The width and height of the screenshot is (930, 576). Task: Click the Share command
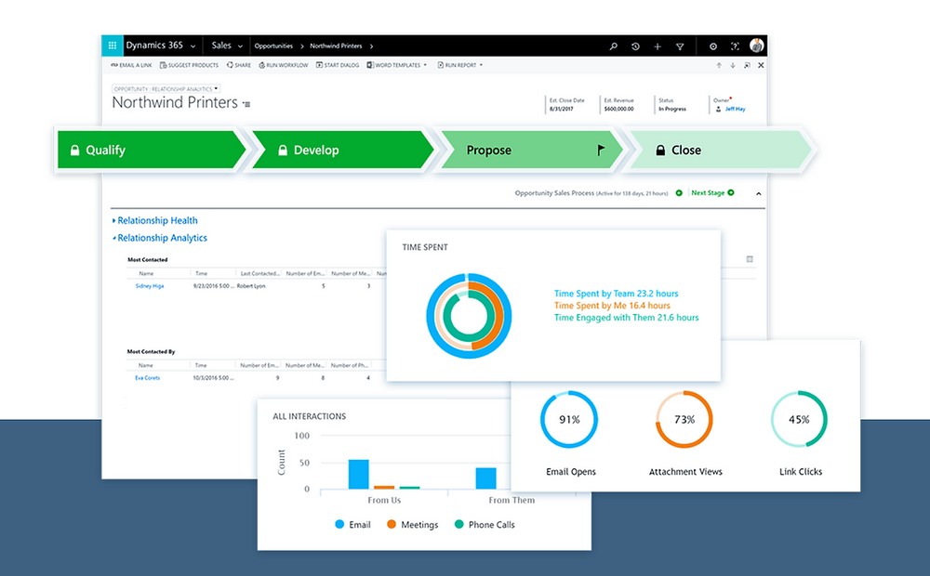(238, 65)
